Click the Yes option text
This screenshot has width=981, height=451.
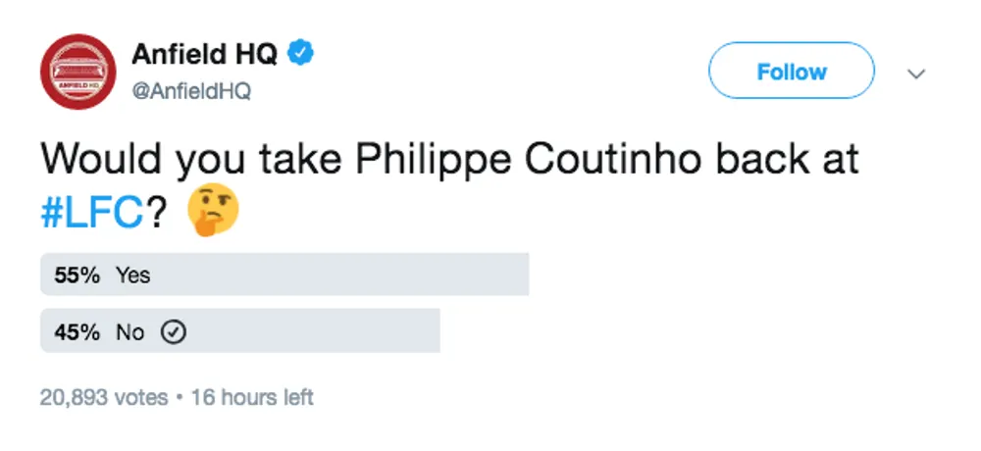pos(132,276)
